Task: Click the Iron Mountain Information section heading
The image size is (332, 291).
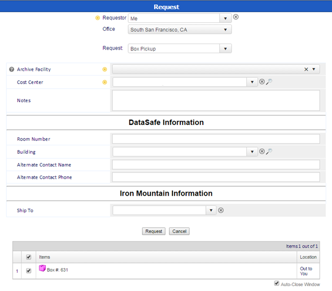Action: (x=166, y=193)
